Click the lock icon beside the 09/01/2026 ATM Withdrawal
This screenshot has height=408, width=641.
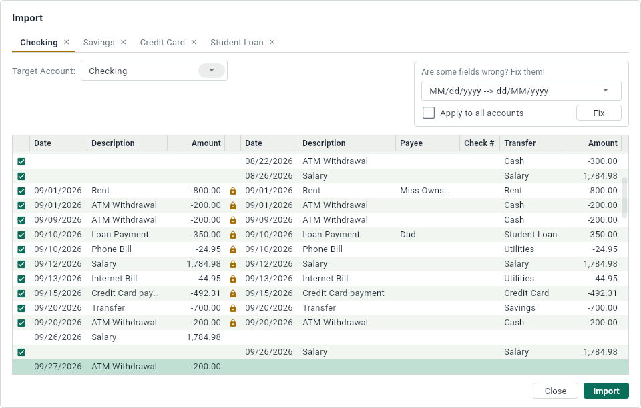point(233,205)
